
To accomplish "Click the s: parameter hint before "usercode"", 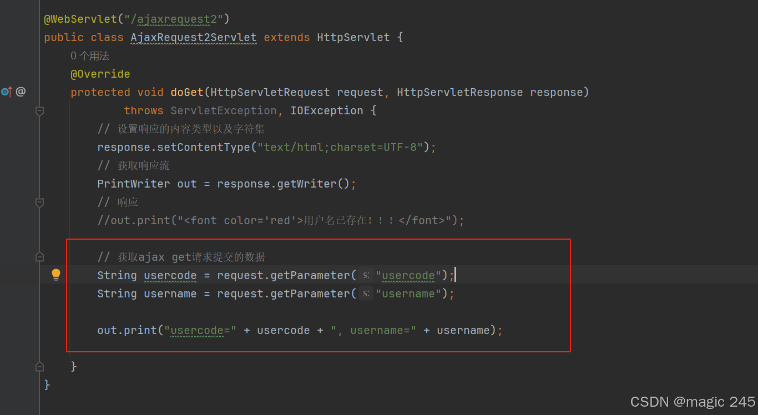I will [365, 275].
